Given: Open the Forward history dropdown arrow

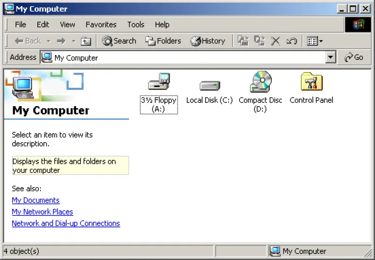Looking at the screenshot, I should pos(74,41).
